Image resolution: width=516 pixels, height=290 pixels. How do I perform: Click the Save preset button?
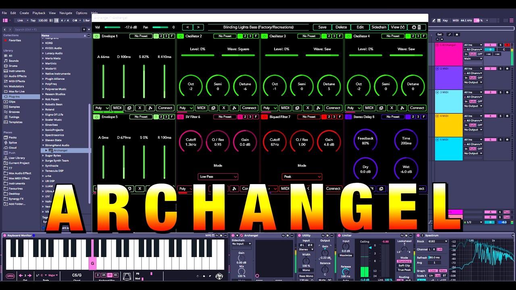tap(322, 27)
